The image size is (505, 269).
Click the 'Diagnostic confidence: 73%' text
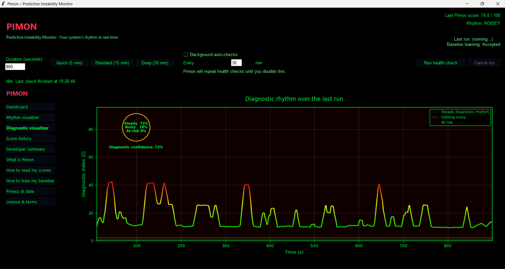point(136,147)
